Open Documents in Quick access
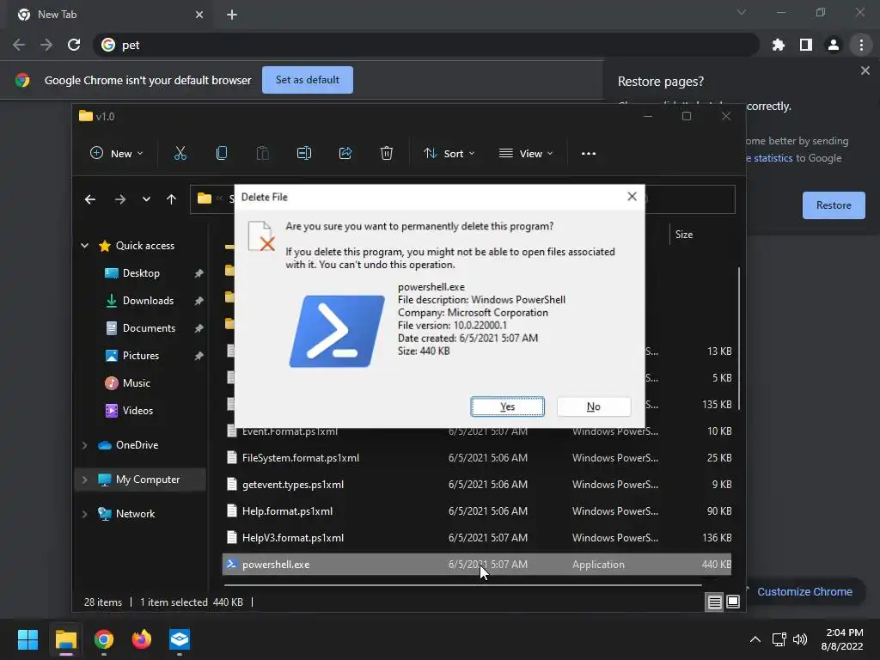 click(x=148, y=327)
